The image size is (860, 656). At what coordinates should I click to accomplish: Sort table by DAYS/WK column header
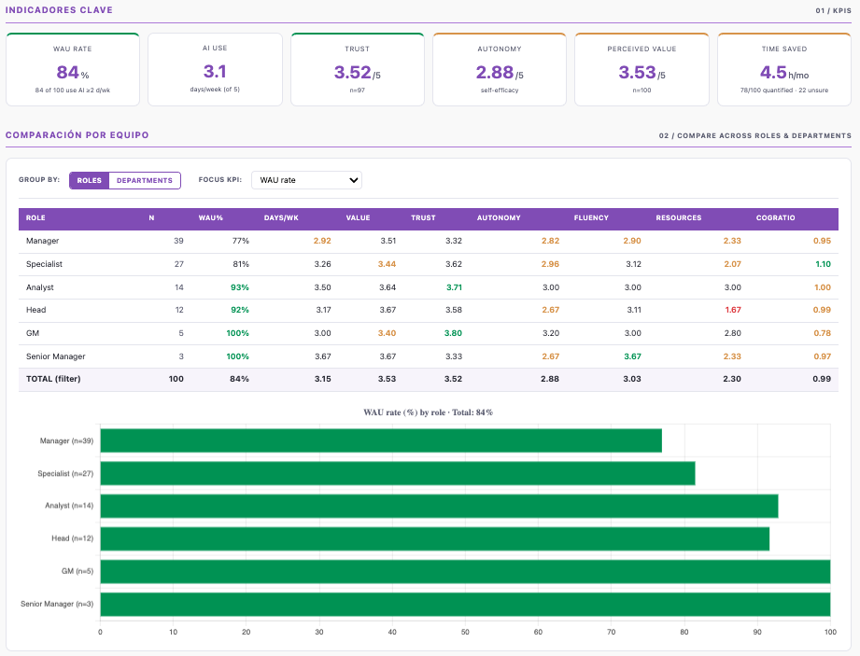[281, 218]
